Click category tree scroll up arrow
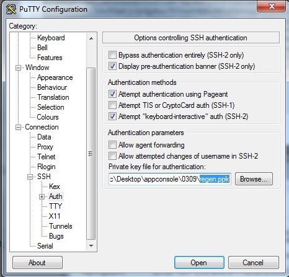This screenshot has width=289, height=277. [x=91, y=38]
